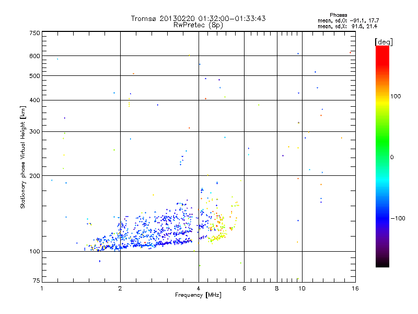Viewport: 418px width, 314px height.
Task: Click the y-axis tick label '750'
Action: click(34, 33)
